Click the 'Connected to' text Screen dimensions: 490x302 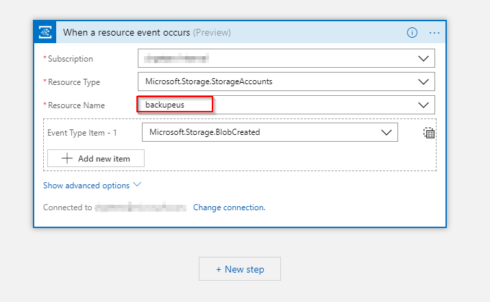tap(67, 207)
